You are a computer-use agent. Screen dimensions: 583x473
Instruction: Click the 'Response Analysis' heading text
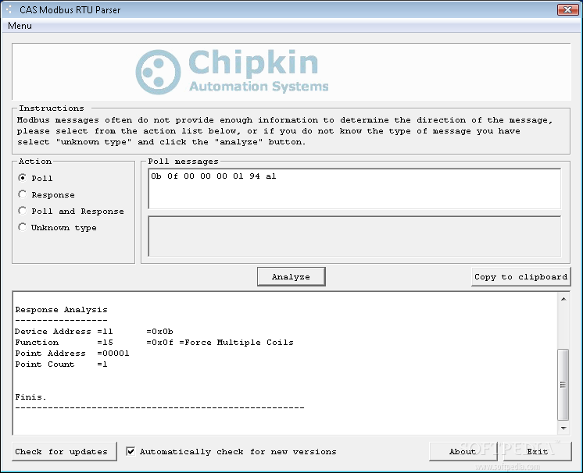pyautogui.click(x=62, y=310)
